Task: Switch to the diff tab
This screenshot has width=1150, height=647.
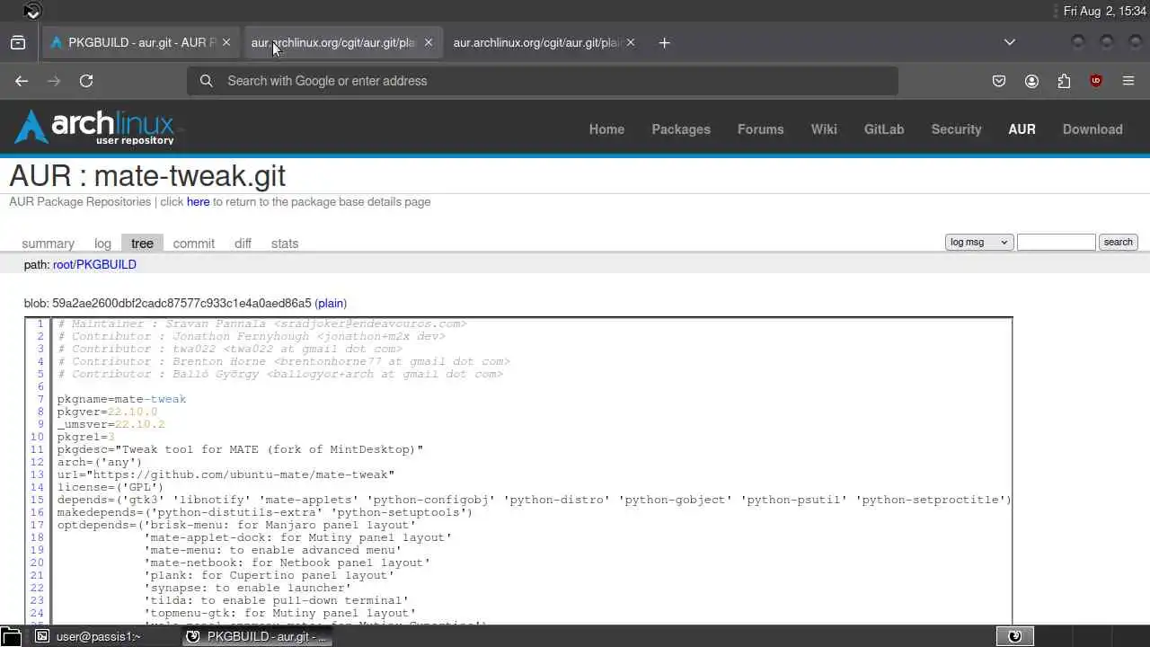Action: 243,244
